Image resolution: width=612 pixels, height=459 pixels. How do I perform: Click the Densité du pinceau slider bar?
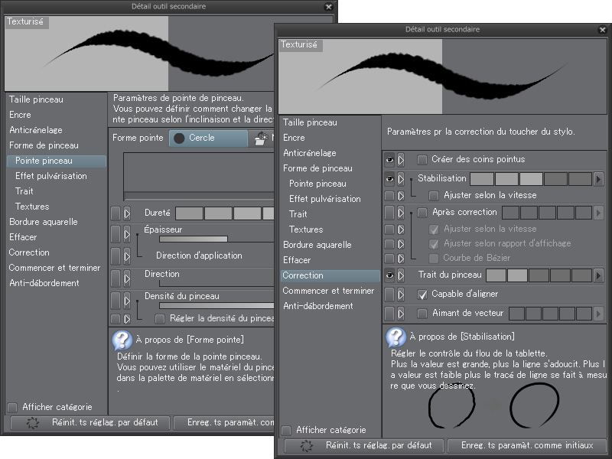click(216, 305)
